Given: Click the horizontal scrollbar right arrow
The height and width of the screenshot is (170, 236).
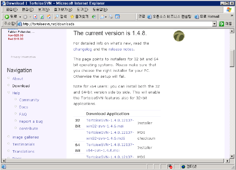Looking at the screenshot, I should point(227,161).
